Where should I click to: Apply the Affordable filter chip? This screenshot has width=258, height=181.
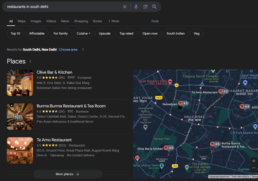coord(37,34)
